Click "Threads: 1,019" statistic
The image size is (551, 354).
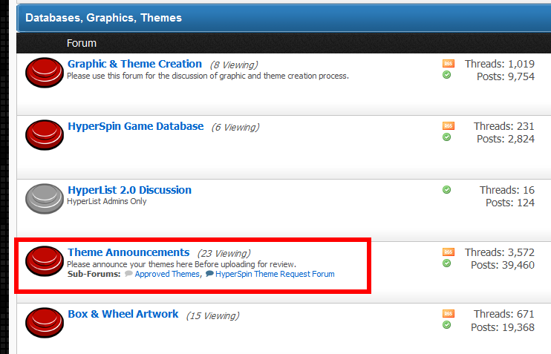499,64
